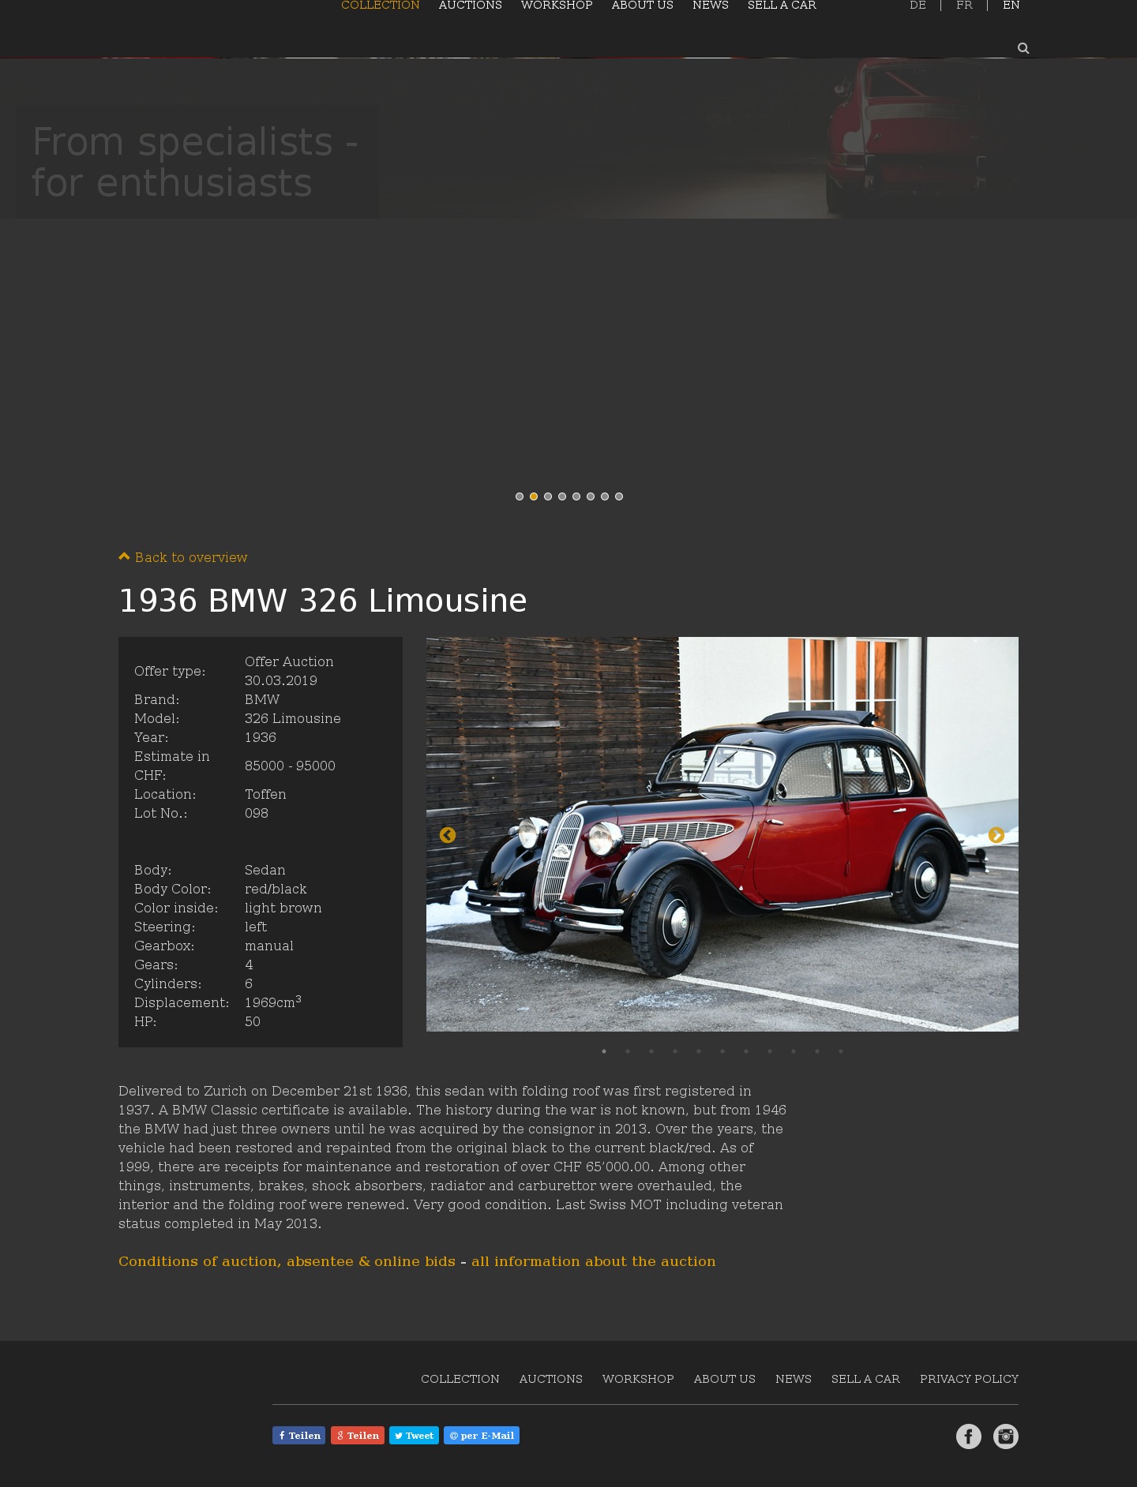The image size is (1137, 1487).
Task: Open COLLECTION link in the footer
Action: click(460, 1379)
